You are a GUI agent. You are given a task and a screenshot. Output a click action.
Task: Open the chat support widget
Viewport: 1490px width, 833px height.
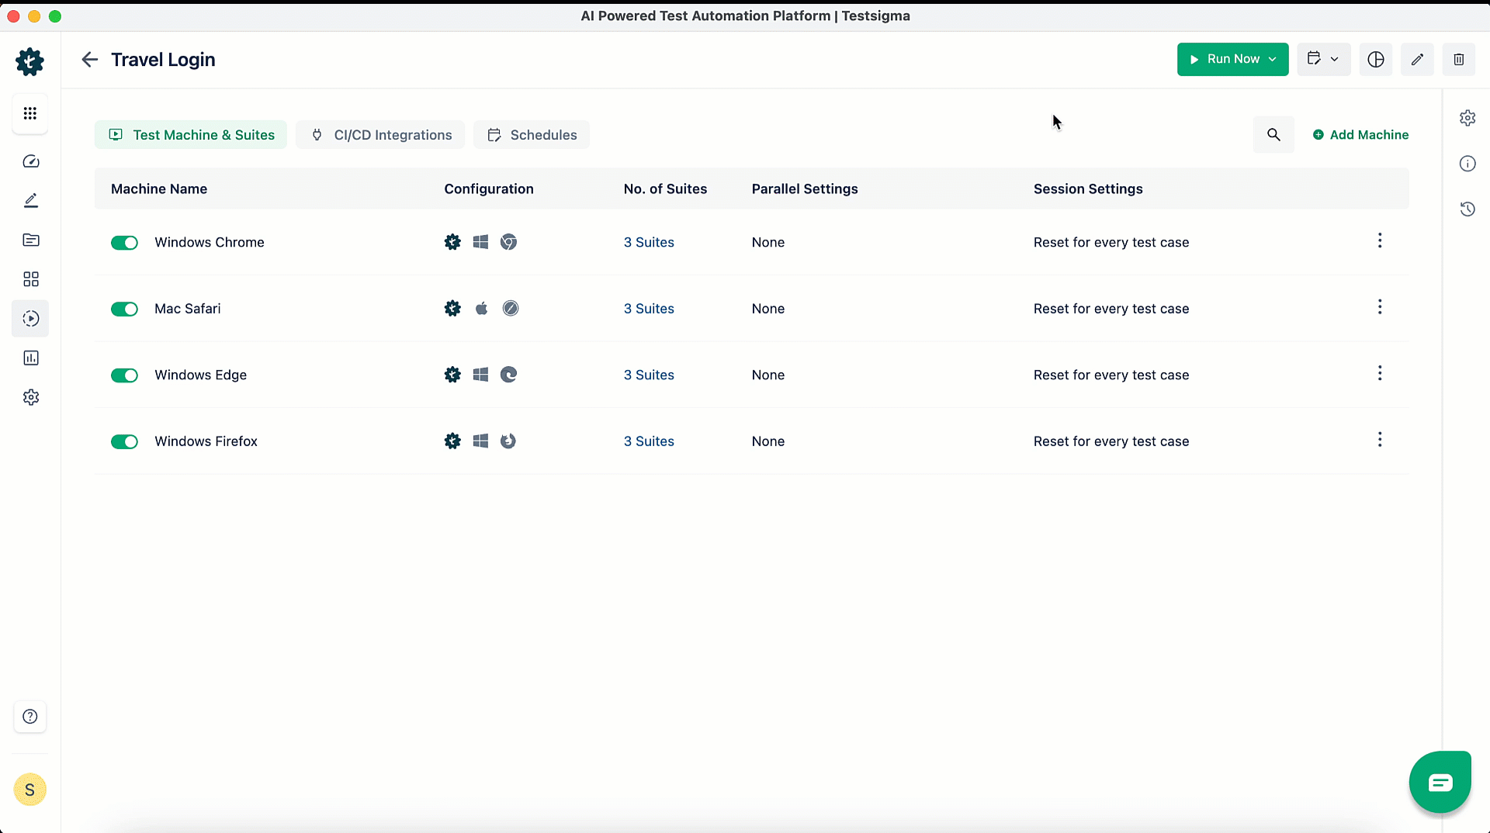(1440, 782)
